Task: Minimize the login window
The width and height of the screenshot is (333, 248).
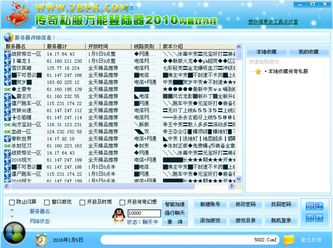Action: 300,4
